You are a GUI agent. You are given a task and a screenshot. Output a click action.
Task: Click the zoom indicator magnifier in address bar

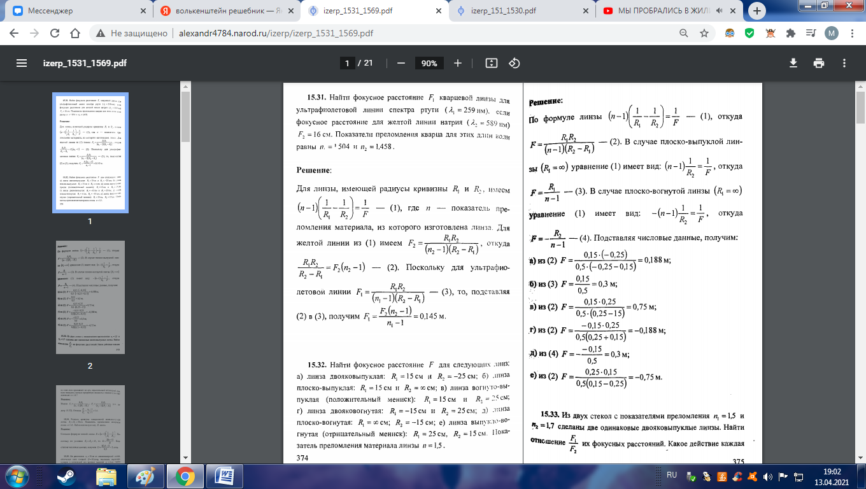684,33
